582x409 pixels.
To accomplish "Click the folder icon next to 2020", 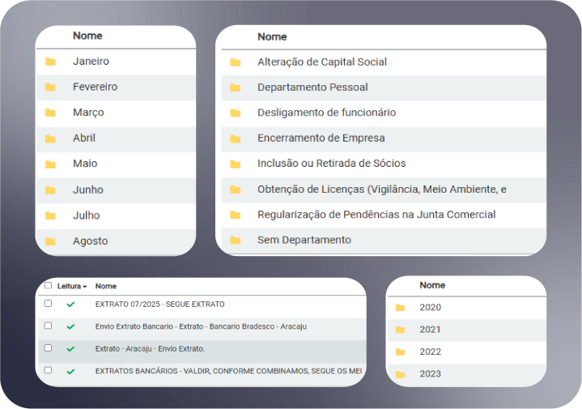I will click(x=400, y=308).
